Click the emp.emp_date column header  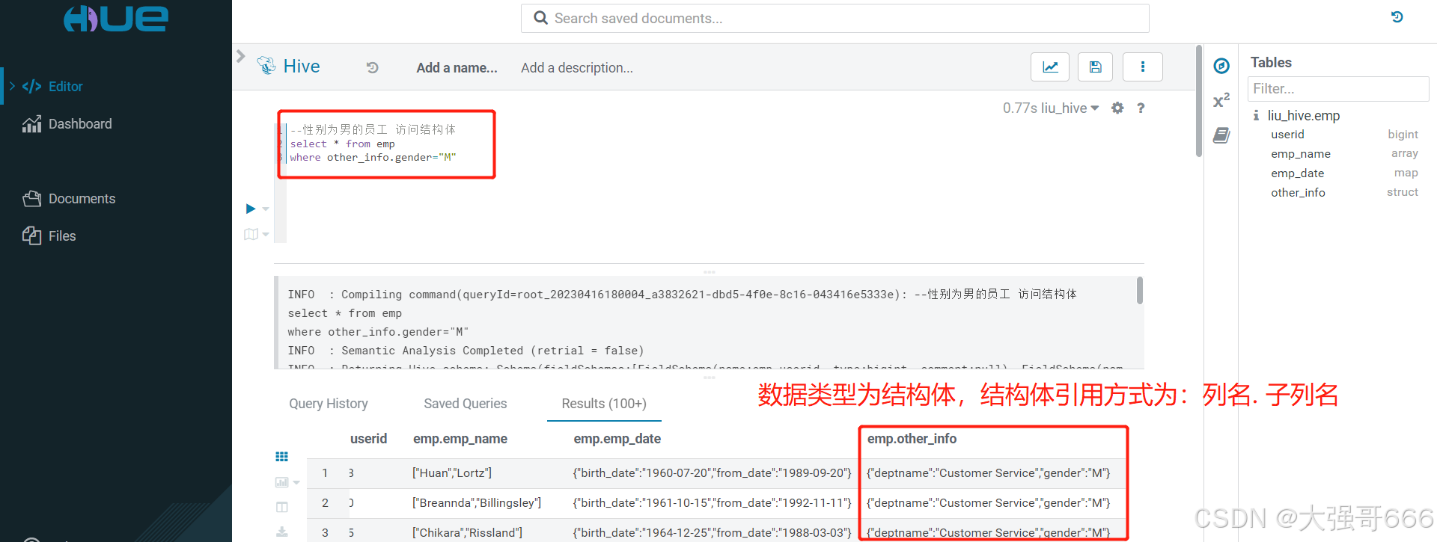tap(617, 439)
